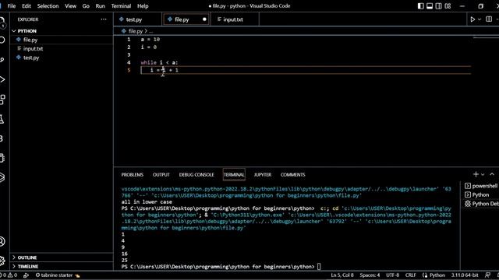
Task: Switch to the JUPYTER panel tab
Action: 263,174
